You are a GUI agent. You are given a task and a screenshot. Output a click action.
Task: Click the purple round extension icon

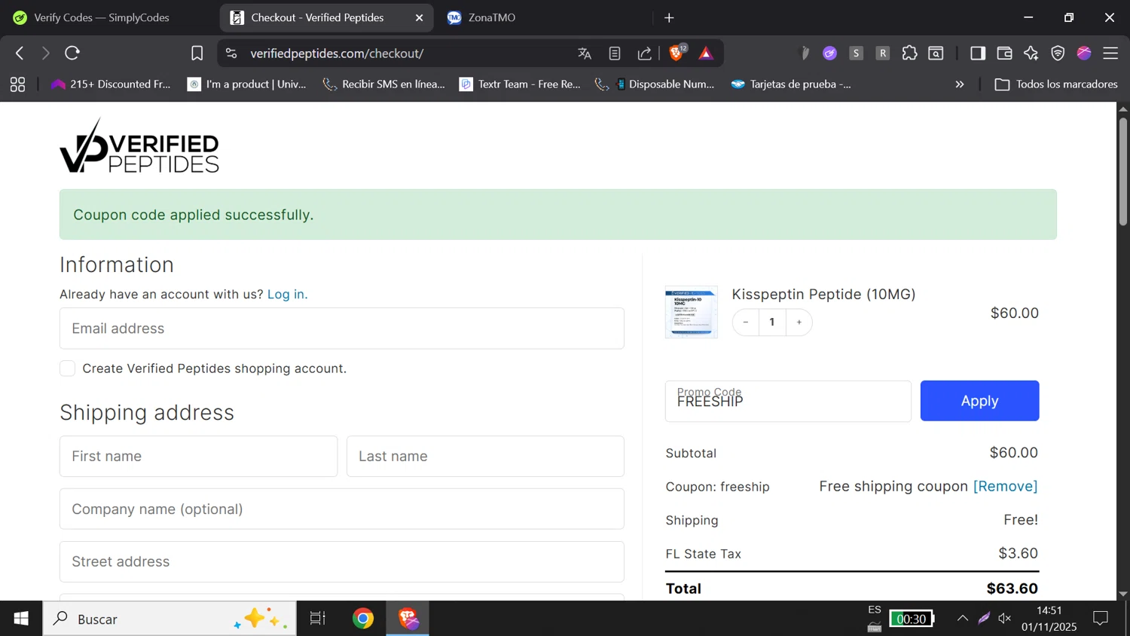point(829,53)
